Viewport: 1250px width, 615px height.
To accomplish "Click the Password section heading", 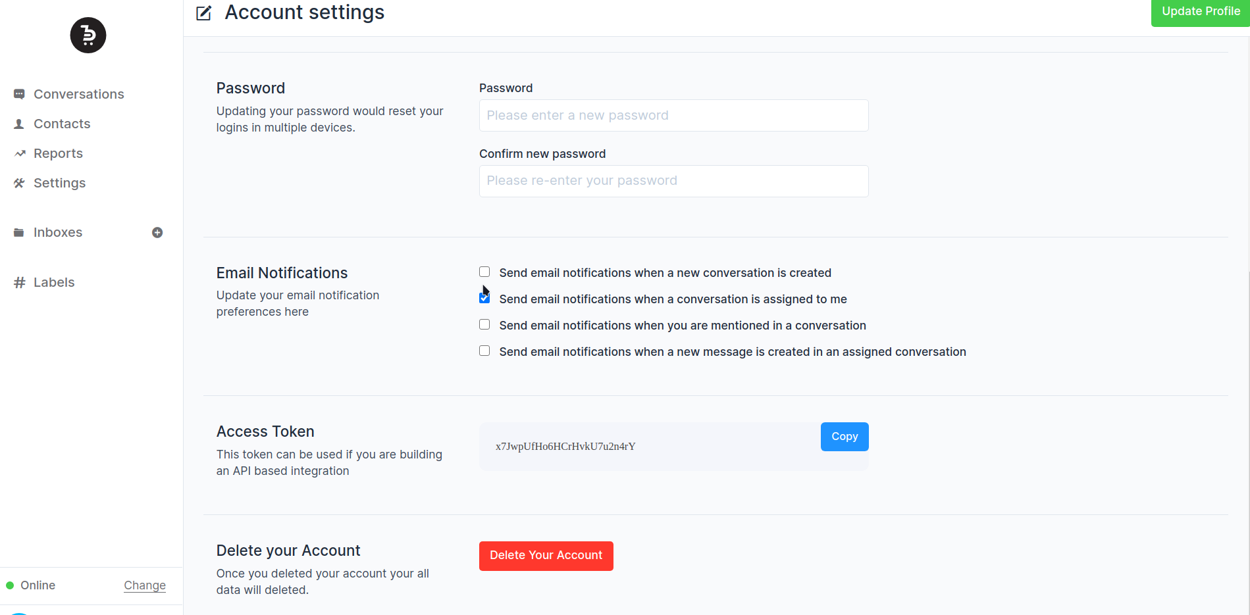I will click(251, 88).
